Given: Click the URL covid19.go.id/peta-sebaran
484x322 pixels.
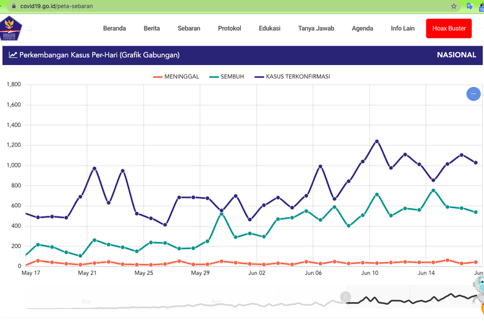Looking at the screenshot, I should [57, 6].
